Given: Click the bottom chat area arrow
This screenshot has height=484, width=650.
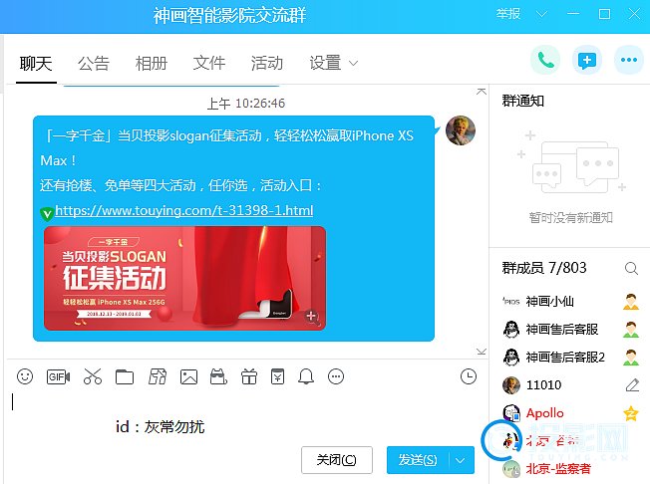Looking at the screenshot, I should tap(482, 352).
